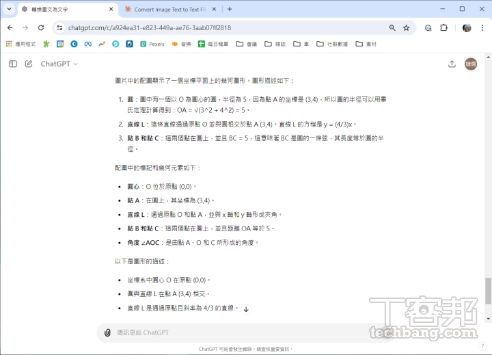
Task: Click the page vertical scrollbar thumb
Action: (x=488, y=291)
